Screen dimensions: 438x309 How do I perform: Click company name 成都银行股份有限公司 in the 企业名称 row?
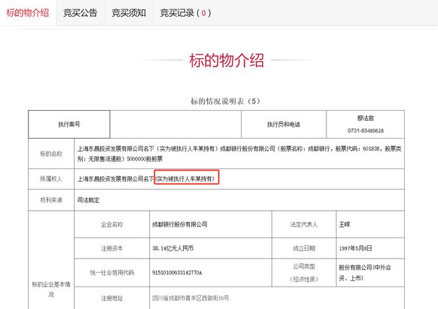pos(180,224)
